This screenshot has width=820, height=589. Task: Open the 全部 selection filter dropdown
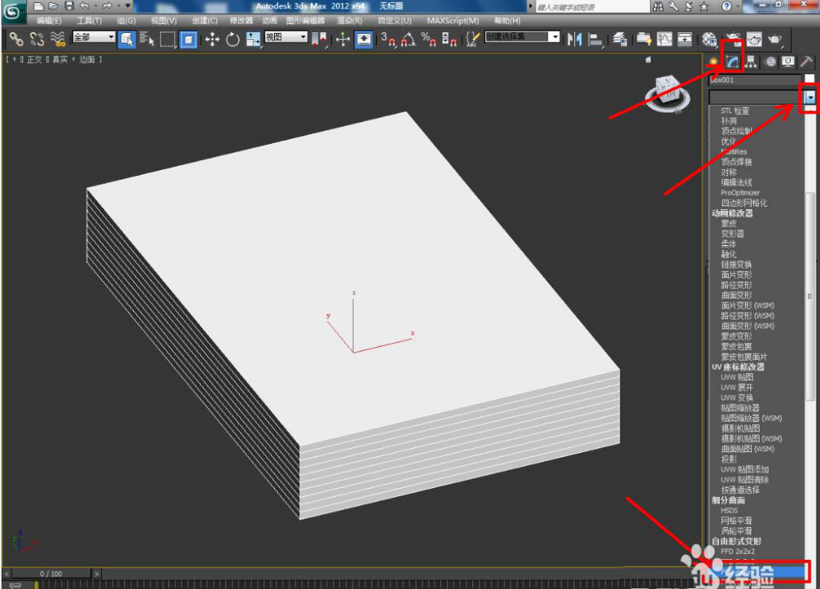[x=93, y=37]
